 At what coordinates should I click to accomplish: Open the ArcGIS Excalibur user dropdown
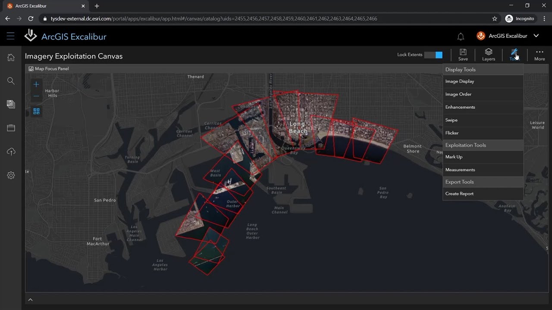508,36
